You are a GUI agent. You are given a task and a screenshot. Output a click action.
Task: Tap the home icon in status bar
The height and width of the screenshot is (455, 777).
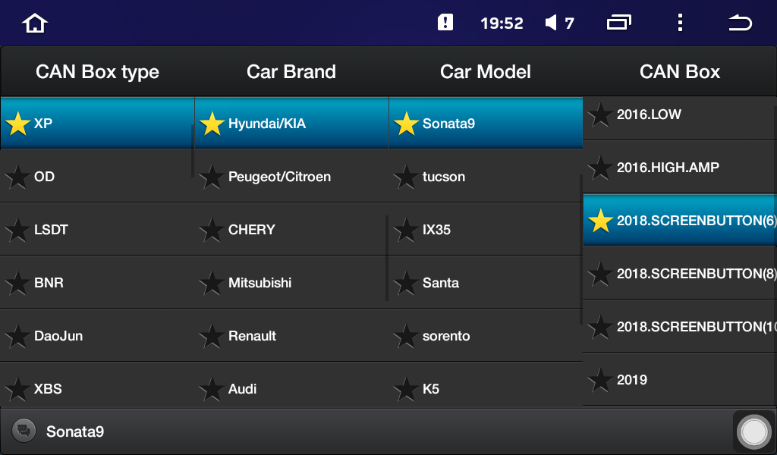35,24
